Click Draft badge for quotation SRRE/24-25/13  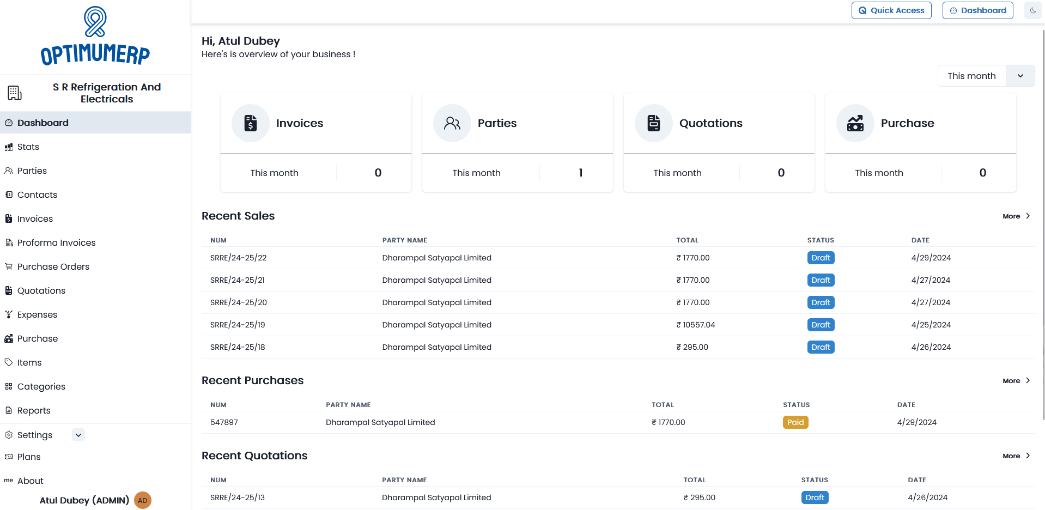click(815, 497)
